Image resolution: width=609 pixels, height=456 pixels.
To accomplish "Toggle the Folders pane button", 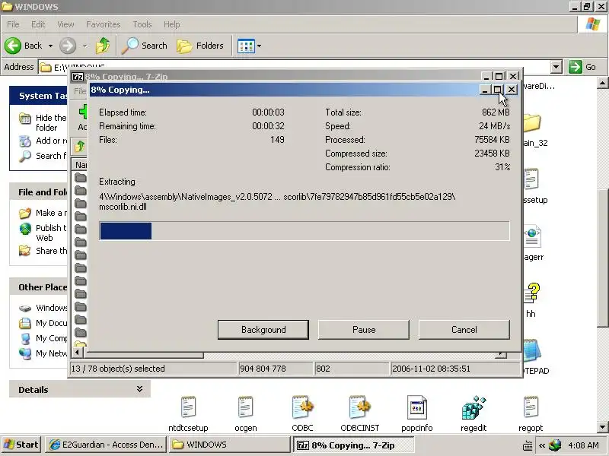I will (x=200, y=46).
